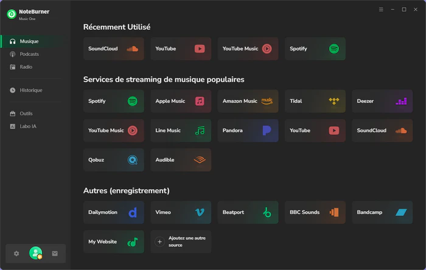Open the Tidal service card
This screenshot has width=426, height=270.
pyautogui.click(x=315, y=101)
